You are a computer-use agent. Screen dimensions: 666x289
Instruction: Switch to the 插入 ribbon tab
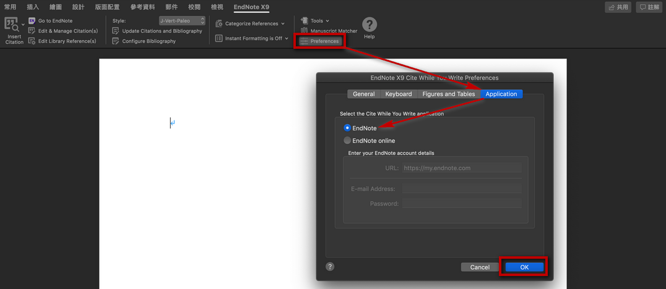tap(33, 7)
